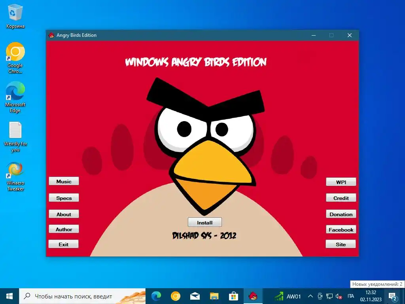This screenshot has width=405, height=304.
Task: Click the Credit button
Action: 341,198
